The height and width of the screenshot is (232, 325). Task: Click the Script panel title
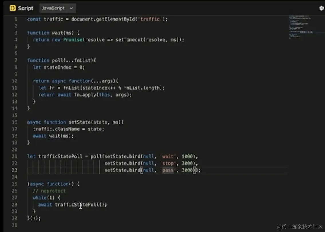click(25, 8)
